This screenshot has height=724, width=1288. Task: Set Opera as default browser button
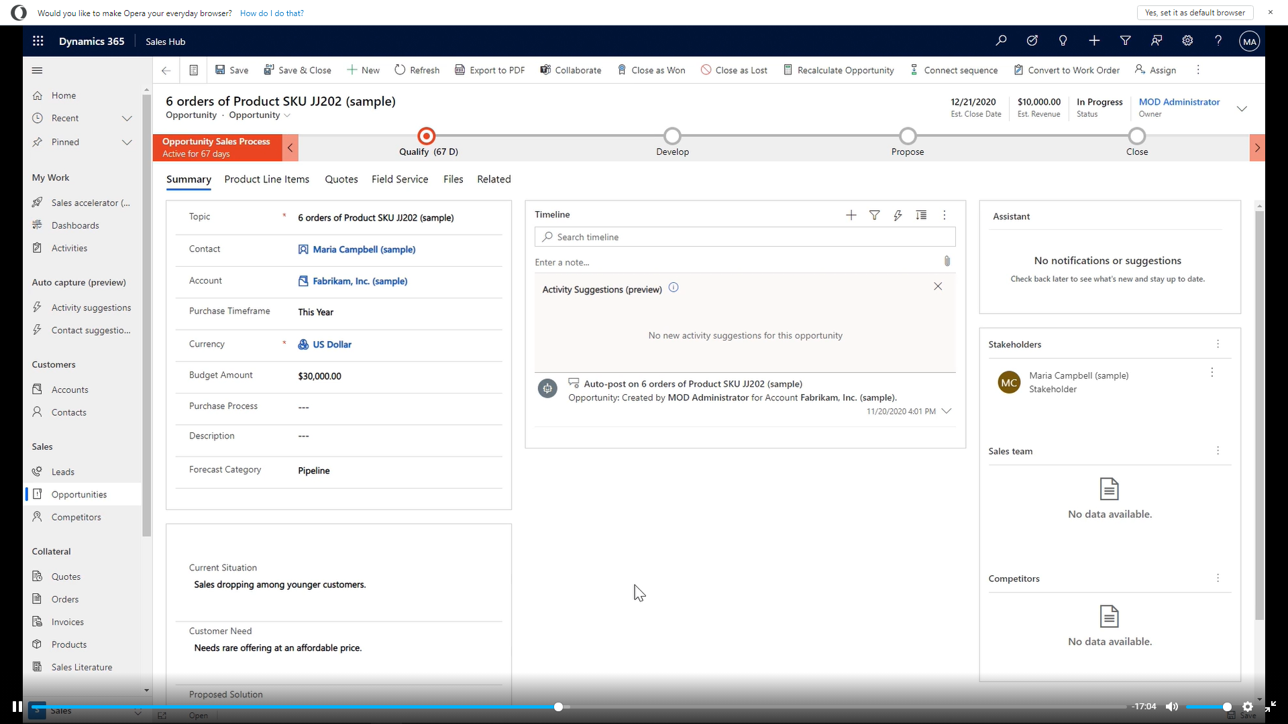tap(1195, 13)
